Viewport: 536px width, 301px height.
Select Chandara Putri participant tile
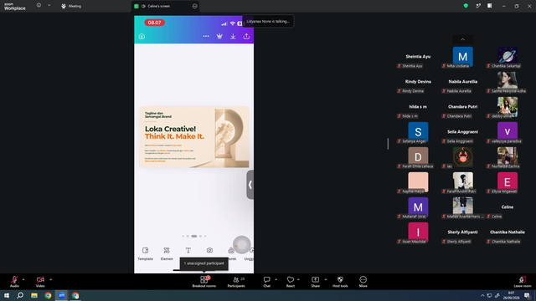point(462,108)
